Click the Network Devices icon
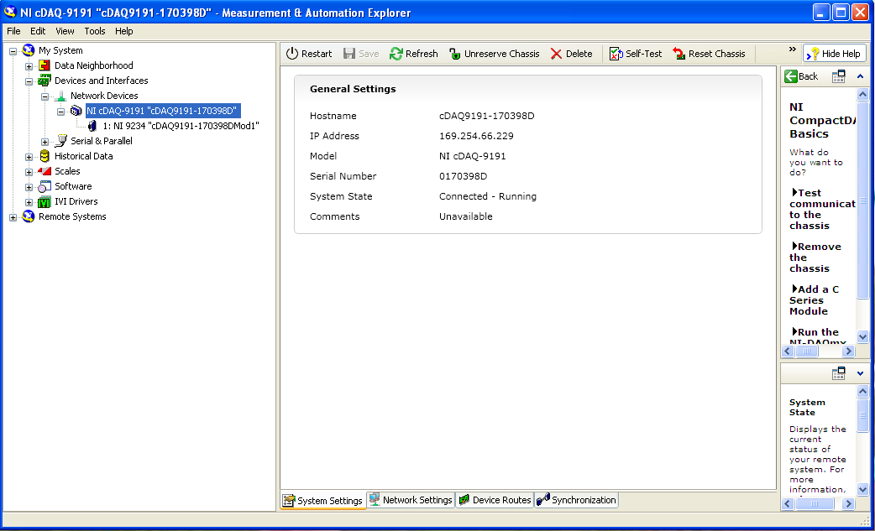875x531 pixels. (x=60, y=96)
